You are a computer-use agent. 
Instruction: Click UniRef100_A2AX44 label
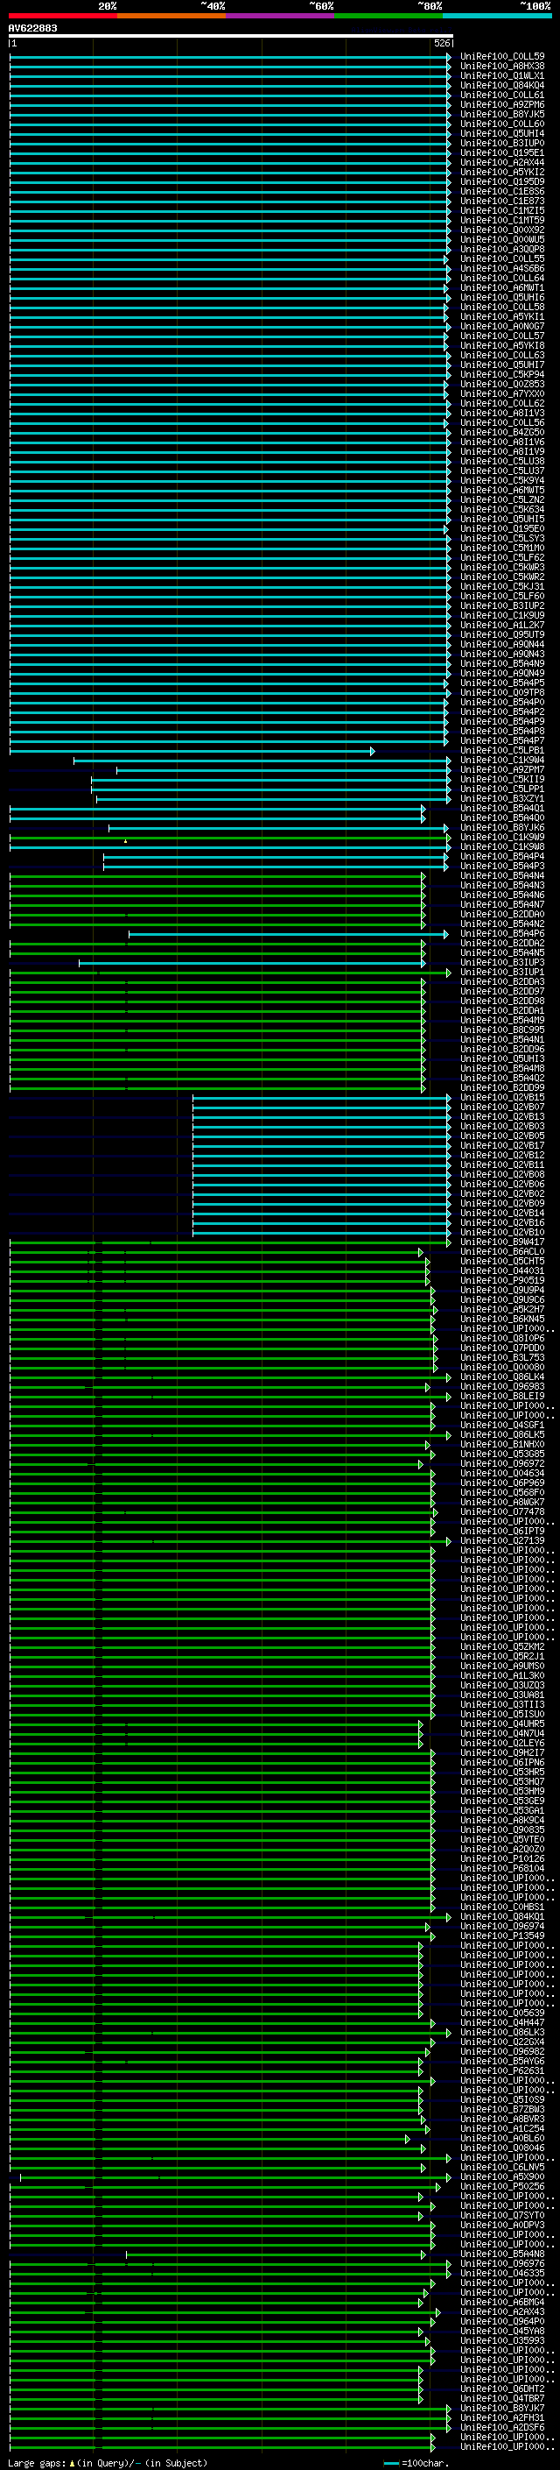pyautogui.click(x=502, y=162)
